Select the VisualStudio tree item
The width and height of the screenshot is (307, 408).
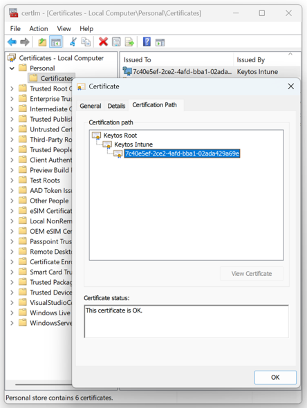tap(50, 303)
